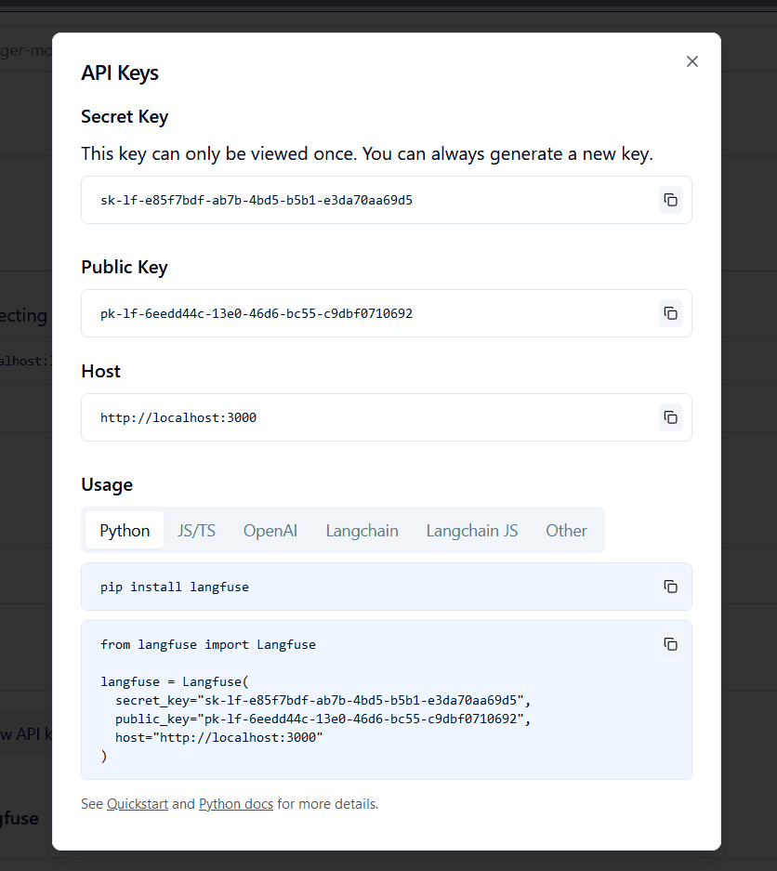Image resolution: width=777 pixels, height=871 pixels.
Task: Click the http://localhost:3000 host field
Action: [x=387, y=417]
